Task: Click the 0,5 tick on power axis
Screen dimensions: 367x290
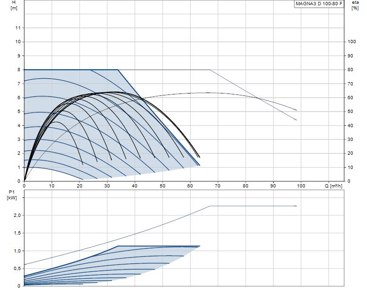Action: pyautogui.click(x=17, y=268)
